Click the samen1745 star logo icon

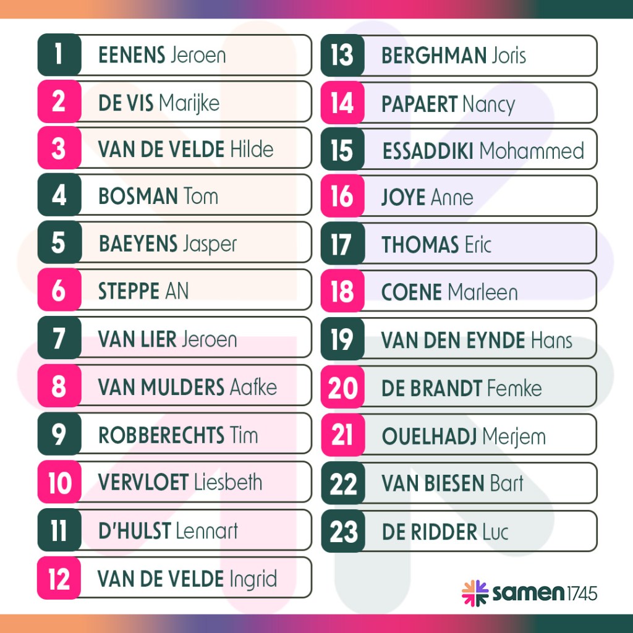click(x=475, y=593)
